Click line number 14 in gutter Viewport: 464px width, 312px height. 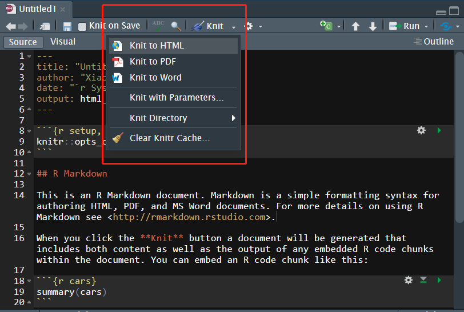point(19,195)
